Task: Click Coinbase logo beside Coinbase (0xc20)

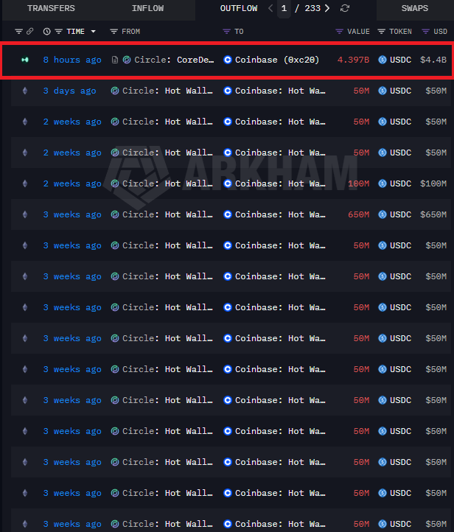Action: (x=228, y=60)
